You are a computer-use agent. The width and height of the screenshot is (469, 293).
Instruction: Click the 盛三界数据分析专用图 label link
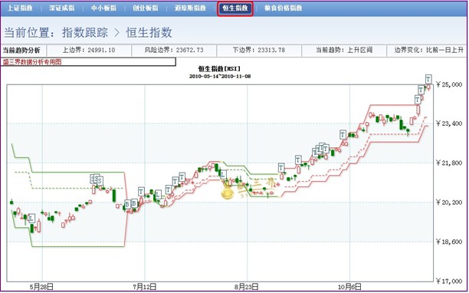coord(32,62)
